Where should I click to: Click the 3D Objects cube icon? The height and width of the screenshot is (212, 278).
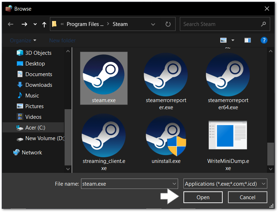pyautogui.click(x=20, y=53)
